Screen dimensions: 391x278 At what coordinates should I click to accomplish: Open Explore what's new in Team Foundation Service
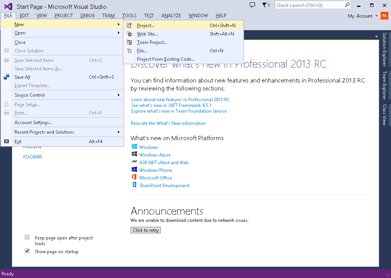[179, 111]
